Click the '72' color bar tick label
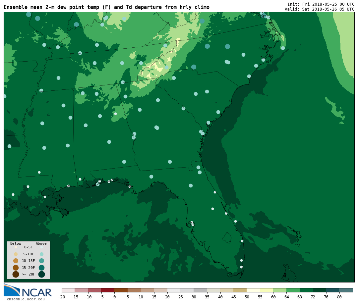Screen dimensions: 358x303 tap(313, 297)
